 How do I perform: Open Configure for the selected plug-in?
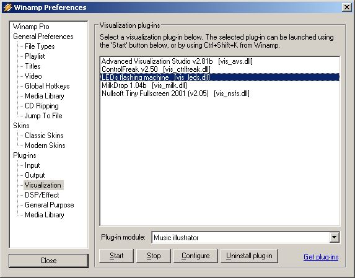[x=195, y=256]
